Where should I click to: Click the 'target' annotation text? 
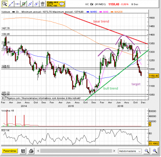pos(136,84)
